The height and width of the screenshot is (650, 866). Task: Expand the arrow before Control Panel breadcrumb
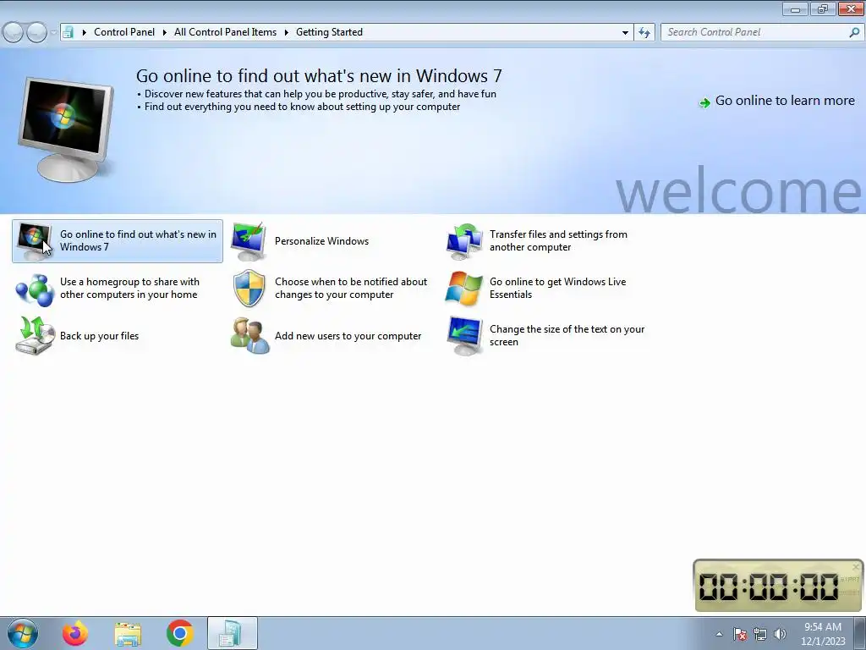point(85,32)
